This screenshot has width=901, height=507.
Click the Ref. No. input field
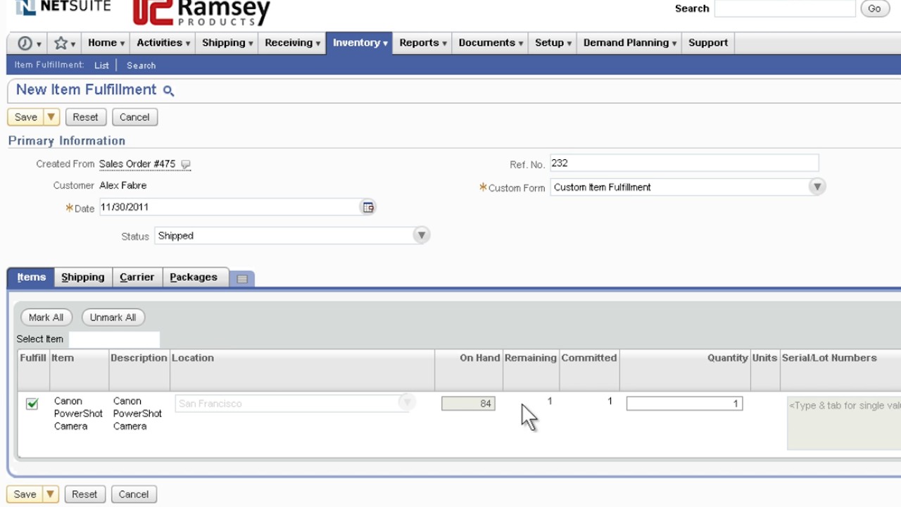[684, 163]
